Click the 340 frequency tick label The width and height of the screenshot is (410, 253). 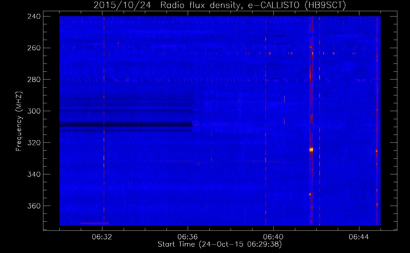pyautogui.click(x=34, y=175)
